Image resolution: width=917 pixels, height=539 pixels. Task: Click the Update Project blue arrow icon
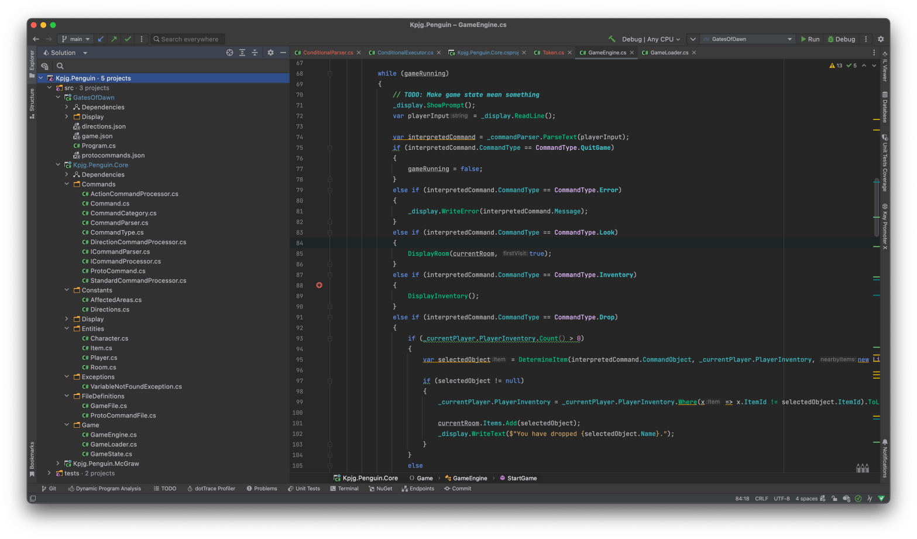coord(101,39)
